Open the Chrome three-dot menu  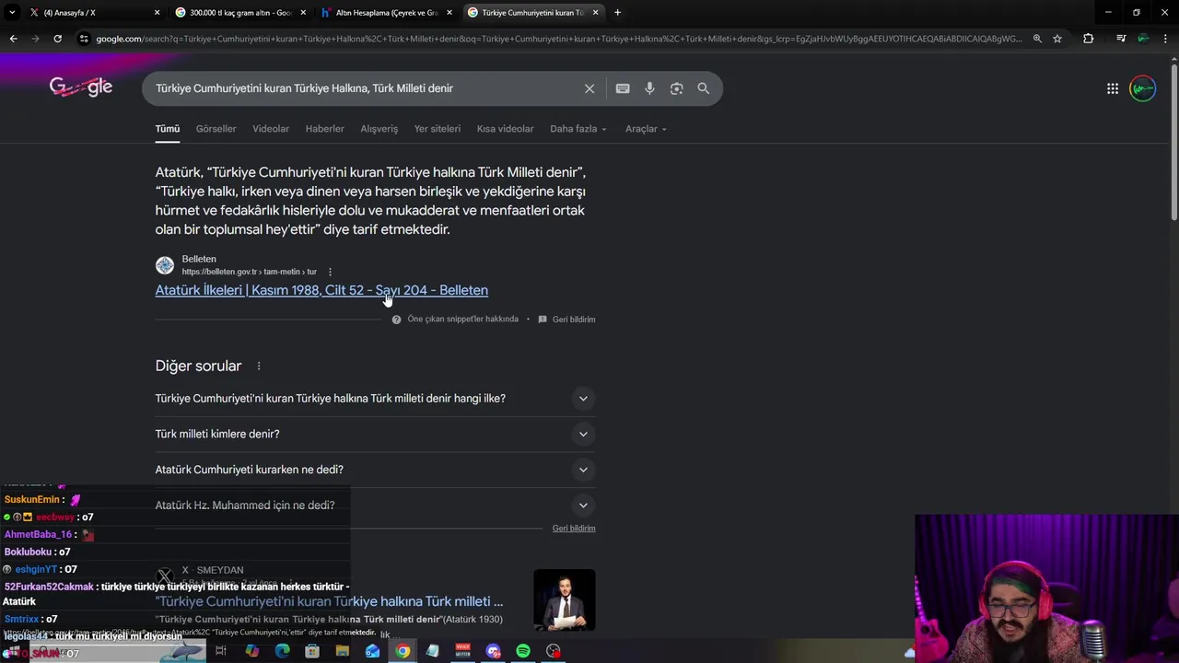[1165, 39]
